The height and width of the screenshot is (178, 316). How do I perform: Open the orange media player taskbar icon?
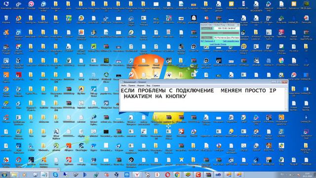pos(24,175)
